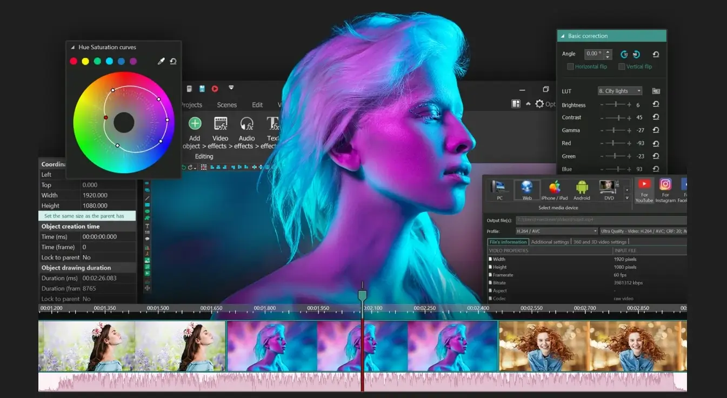Select the For Instagram export button
Image resolution: width=727 pixels, height=398 pixels.
(665, 190)
